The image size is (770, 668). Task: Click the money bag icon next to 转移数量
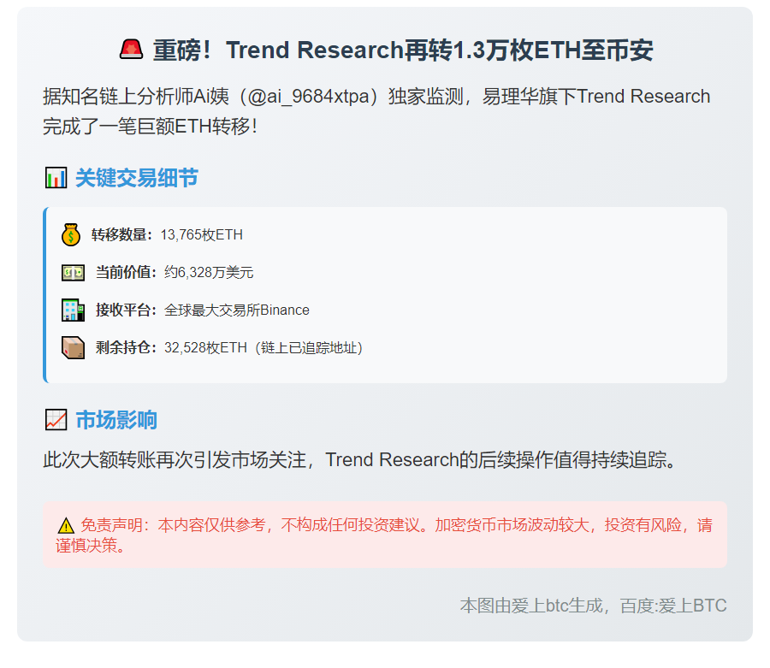[71, 234]
